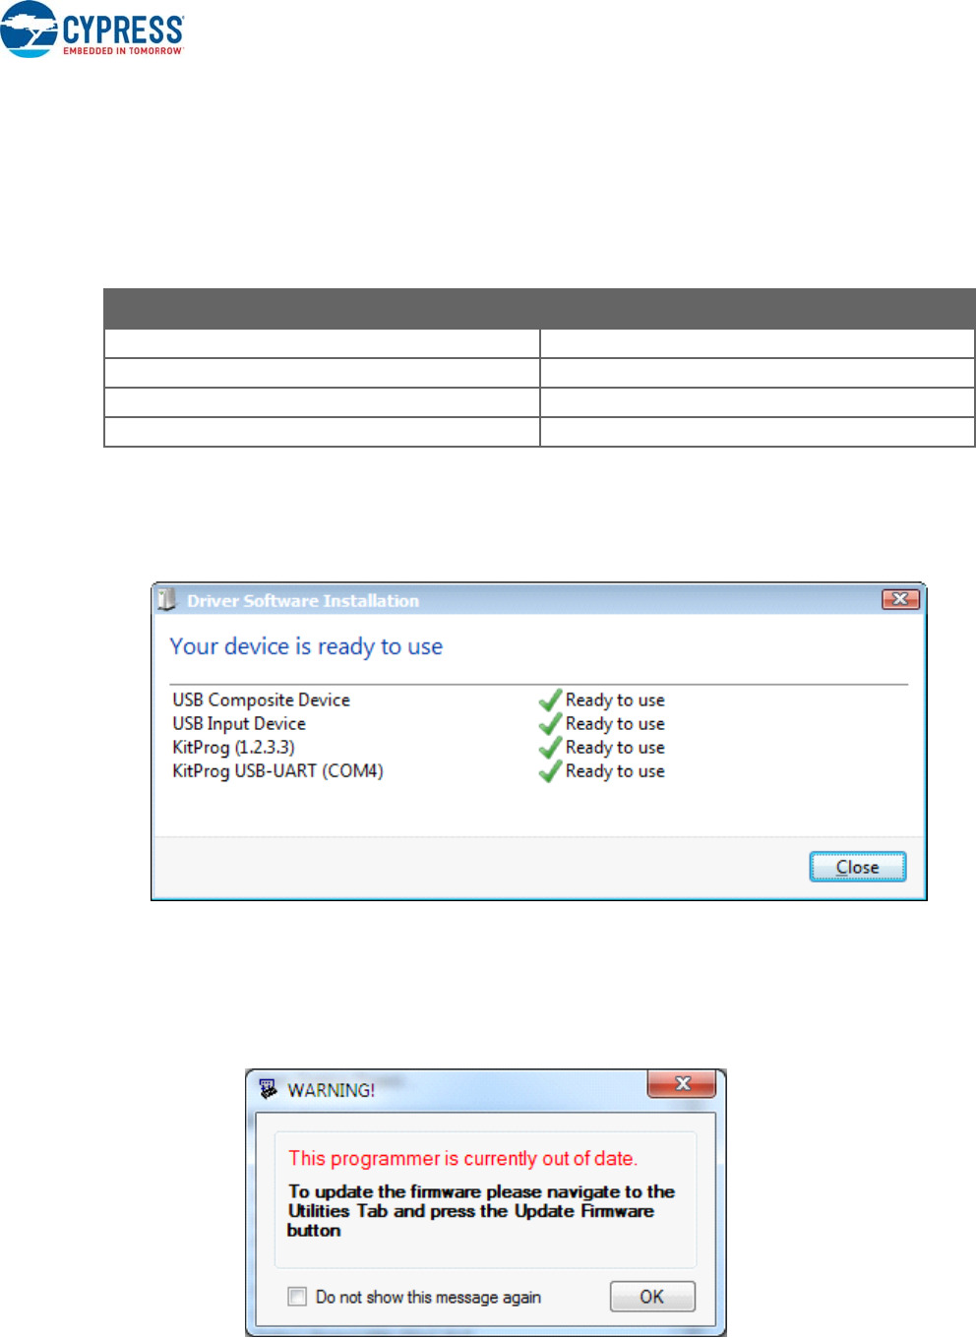Click green checkmark beside USB Input Device
The image size is (976, 1338).
click(550, 724)
